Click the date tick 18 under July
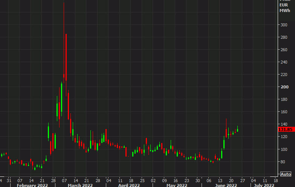Viewport: 295px width, 187px height. (276, 180)
